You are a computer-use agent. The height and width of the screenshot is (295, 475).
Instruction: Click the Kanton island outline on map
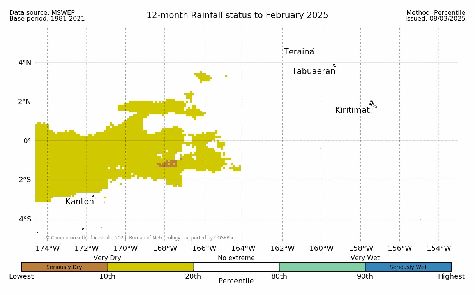pyautogui.click(x=93, y=196)
